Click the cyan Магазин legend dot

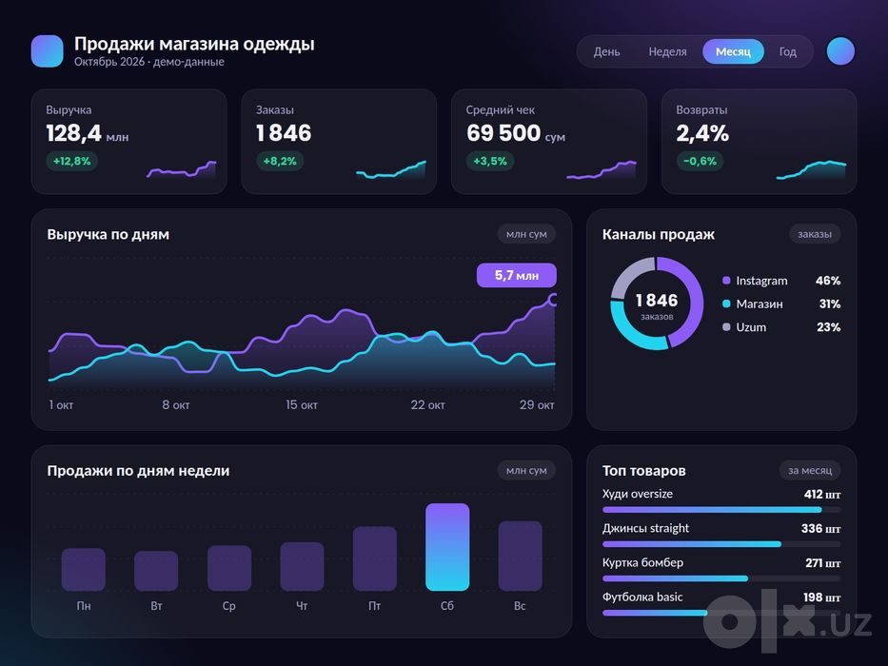click(726, 304)
